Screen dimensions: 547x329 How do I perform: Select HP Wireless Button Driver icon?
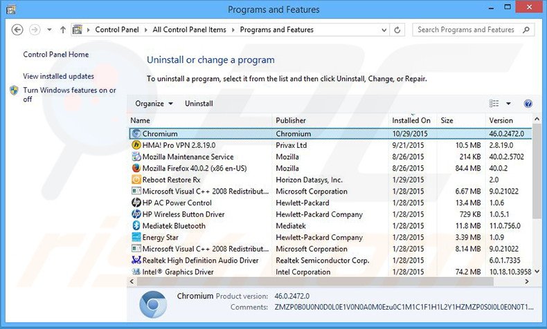click(x=136, y=214)
